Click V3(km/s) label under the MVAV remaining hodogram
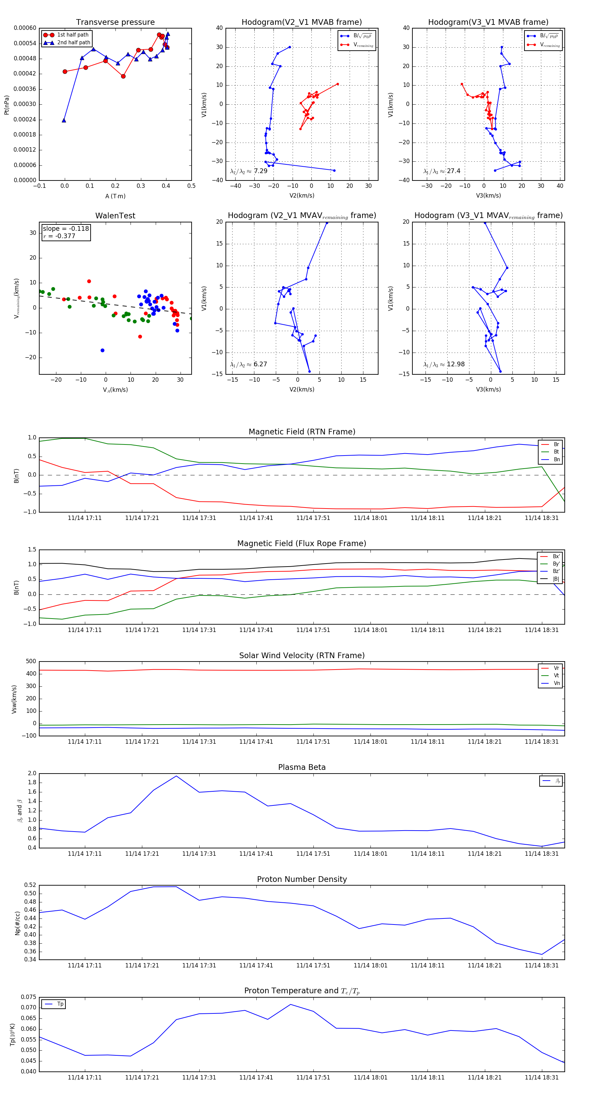The image size is (604, 1107). tap(488, 389)
